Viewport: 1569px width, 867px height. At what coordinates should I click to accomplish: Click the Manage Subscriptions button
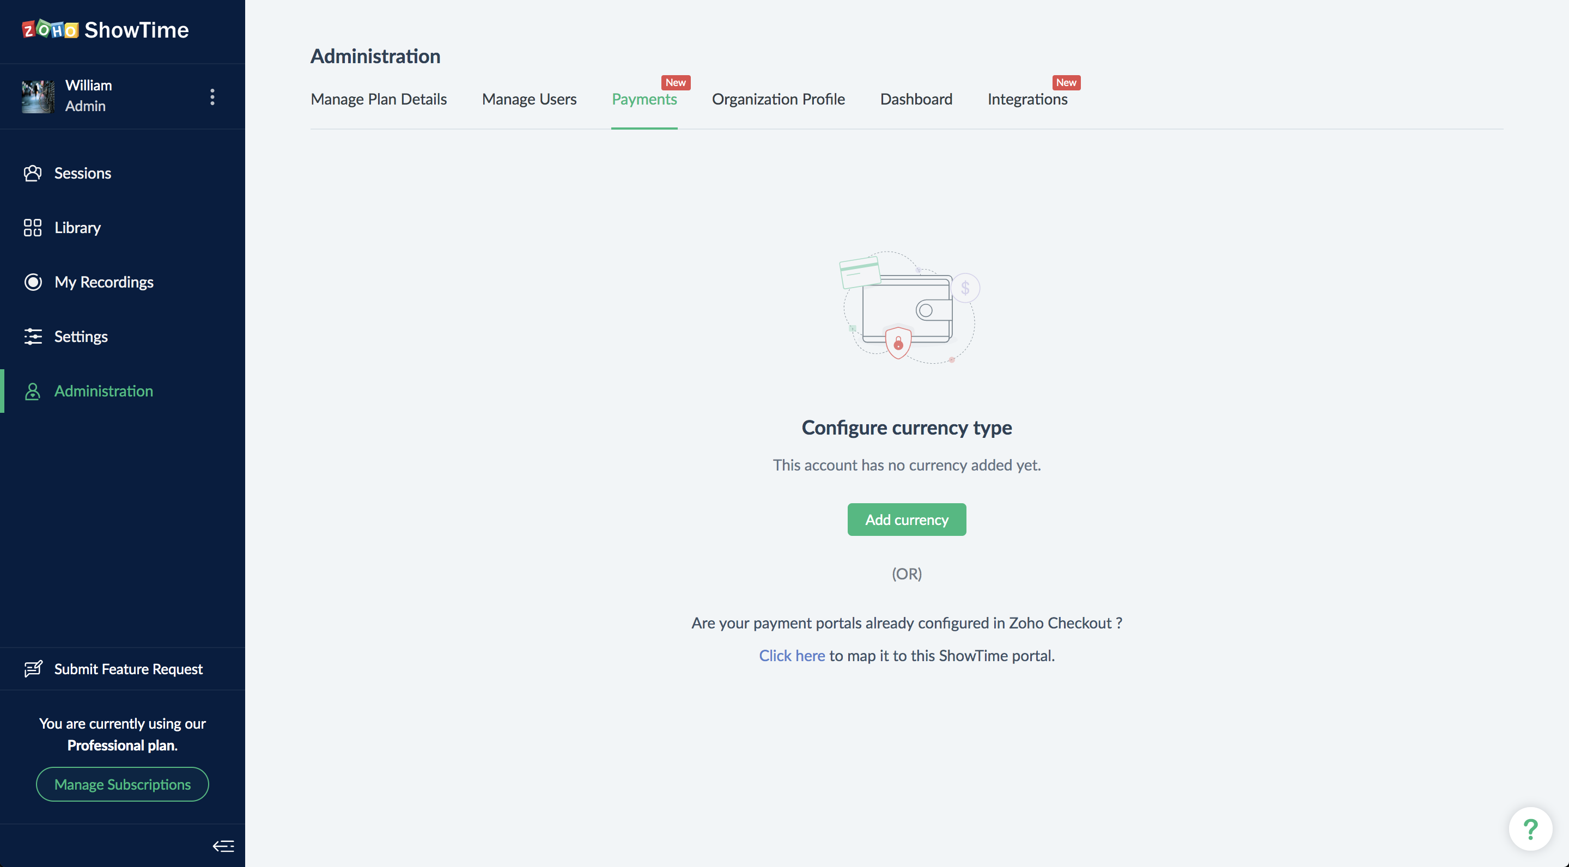coord(123,784)
